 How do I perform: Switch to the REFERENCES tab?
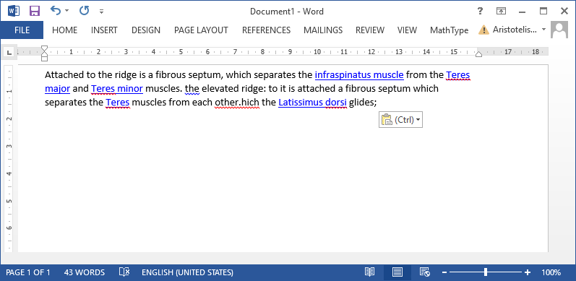pyautogui.click(x=266, y=30)
